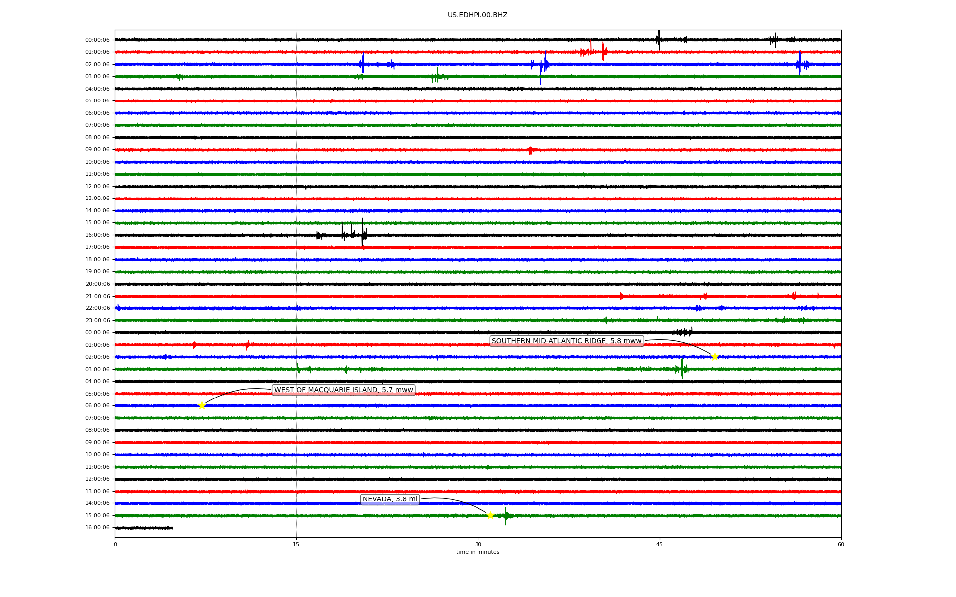Click the SOUTHERN MID-ATLANTIC RIDGE, 5.8 mww label

567,341
